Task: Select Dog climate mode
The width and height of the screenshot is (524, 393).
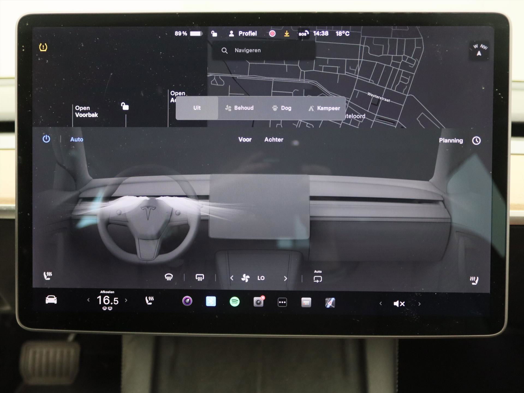Action: coord(282,108)
